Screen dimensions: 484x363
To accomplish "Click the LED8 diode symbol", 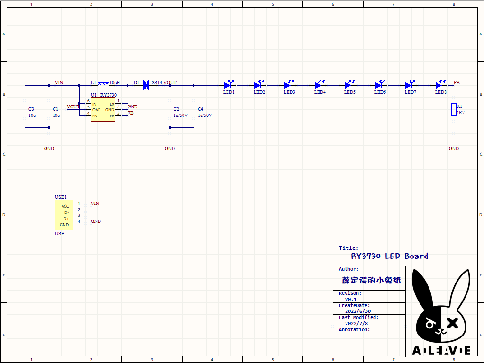I will [439, 85].
